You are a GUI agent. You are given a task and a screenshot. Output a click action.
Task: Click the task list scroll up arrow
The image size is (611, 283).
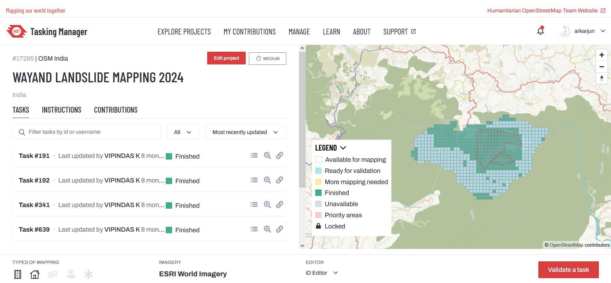302,48
